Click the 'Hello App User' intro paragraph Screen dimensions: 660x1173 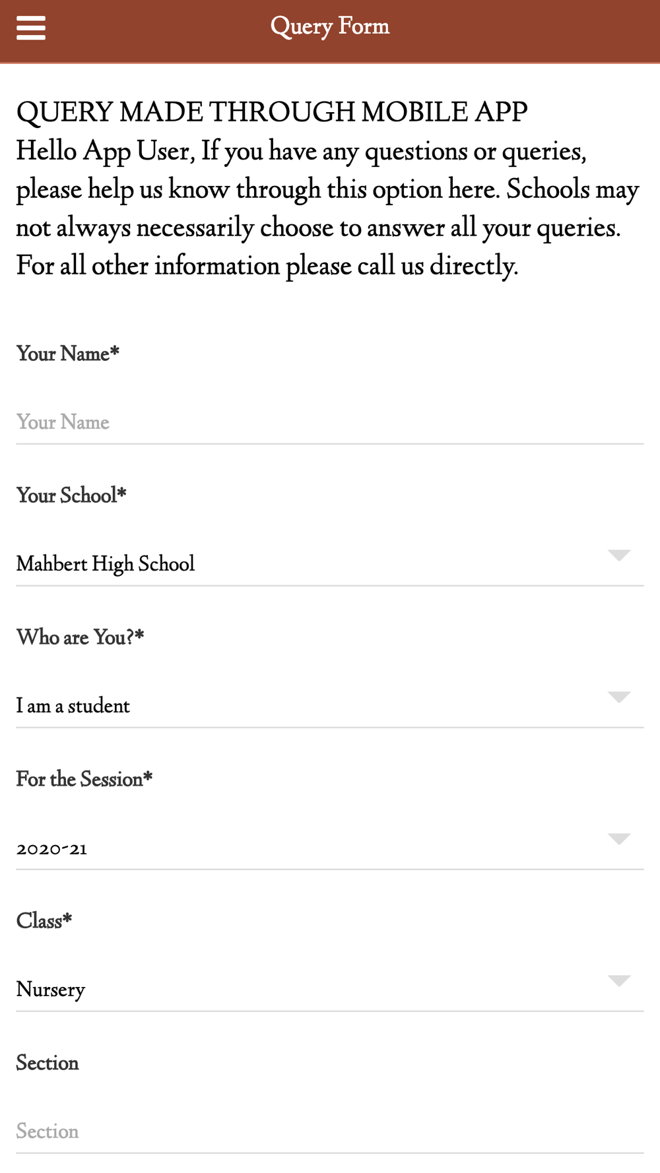[327, 208]
